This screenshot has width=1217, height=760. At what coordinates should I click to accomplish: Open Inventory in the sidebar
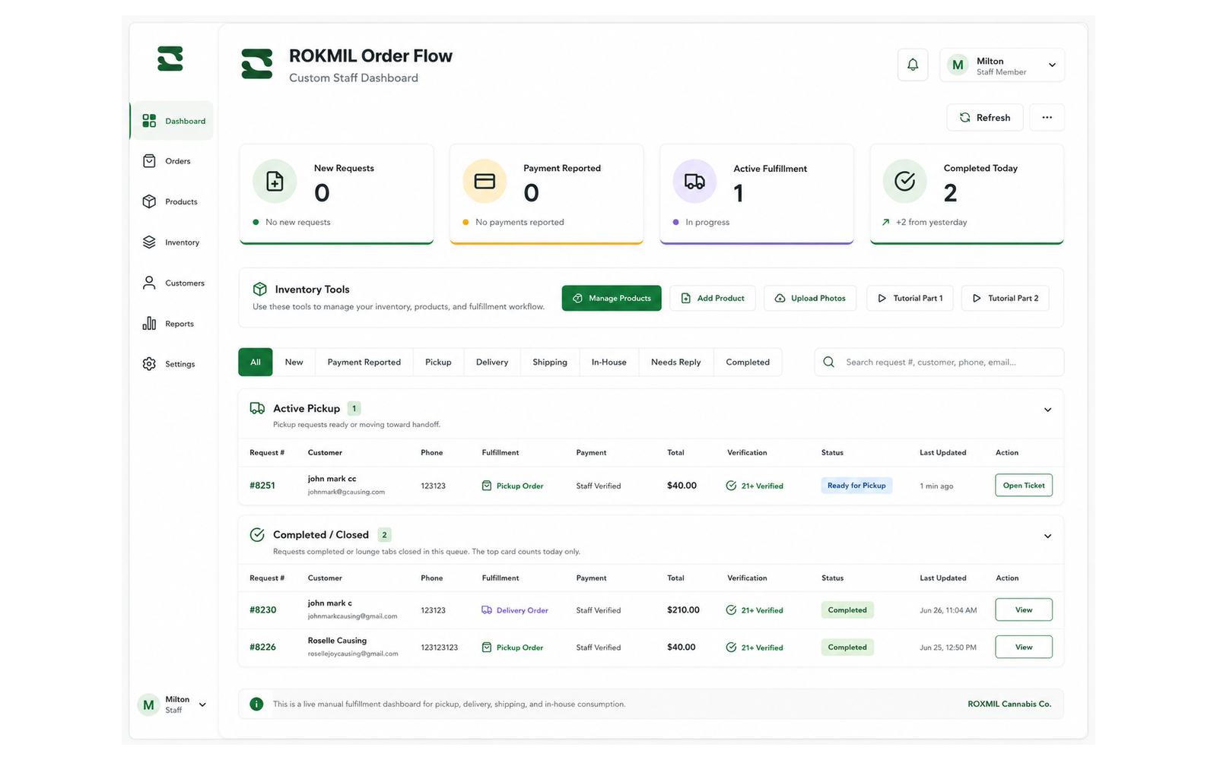click(x=172, y=242)
